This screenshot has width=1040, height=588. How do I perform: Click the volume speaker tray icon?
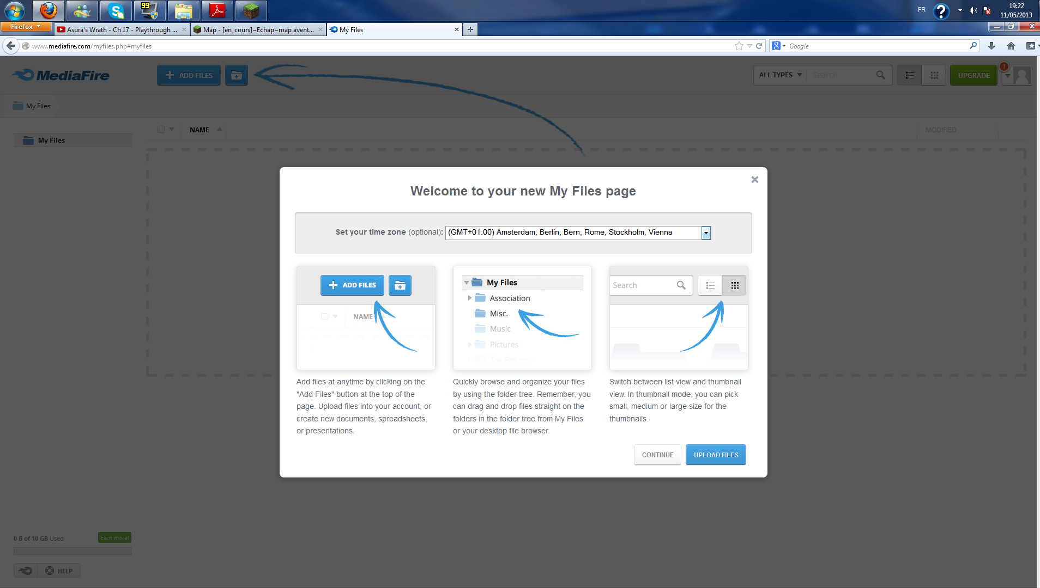click(x=973, y=10)
